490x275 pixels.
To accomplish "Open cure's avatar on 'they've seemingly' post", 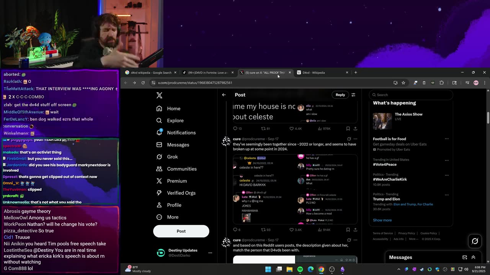I will 226,141.
